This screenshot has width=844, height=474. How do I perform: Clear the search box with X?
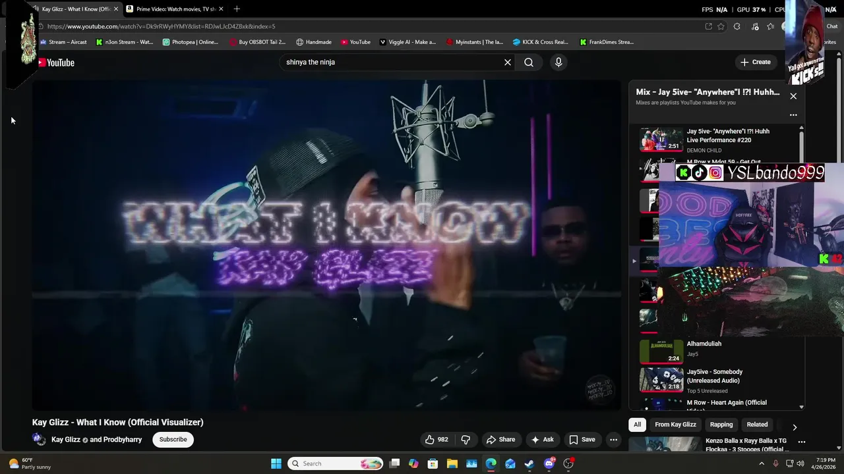click(508, 62)
